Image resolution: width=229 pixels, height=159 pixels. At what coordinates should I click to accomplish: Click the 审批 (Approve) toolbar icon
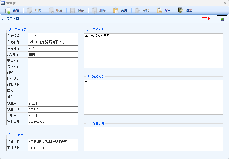click(x=137, y=10)
